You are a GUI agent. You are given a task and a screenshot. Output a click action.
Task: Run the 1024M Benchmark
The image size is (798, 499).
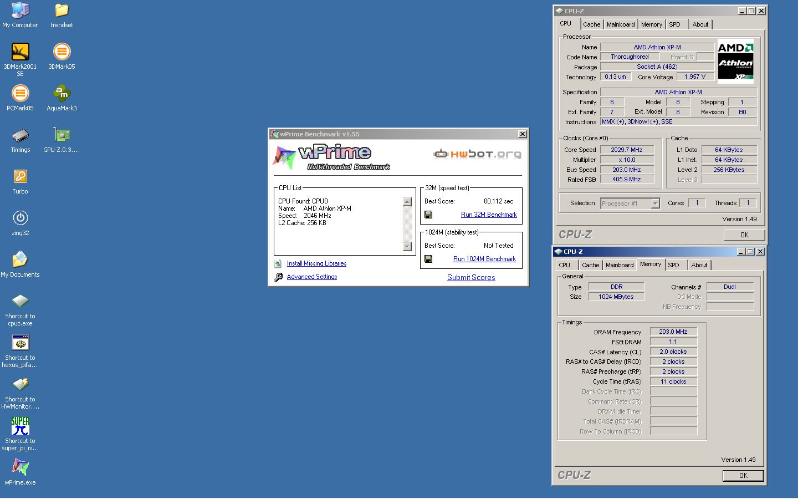[484, 259]
